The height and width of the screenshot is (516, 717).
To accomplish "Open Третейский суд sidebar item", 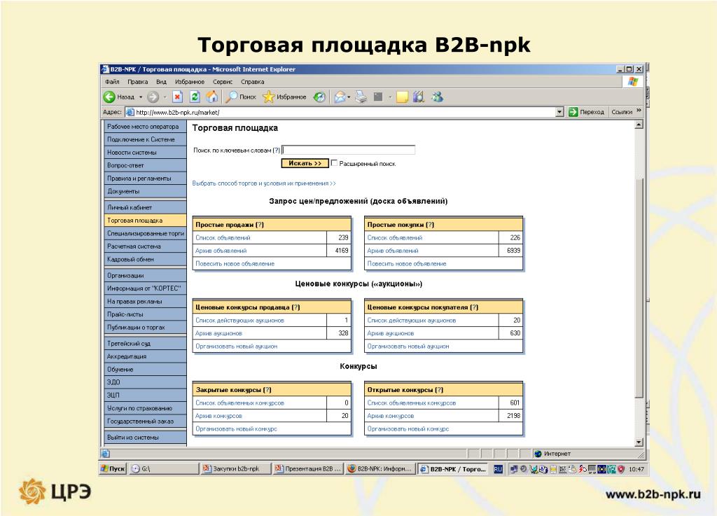I will (145, 344).
